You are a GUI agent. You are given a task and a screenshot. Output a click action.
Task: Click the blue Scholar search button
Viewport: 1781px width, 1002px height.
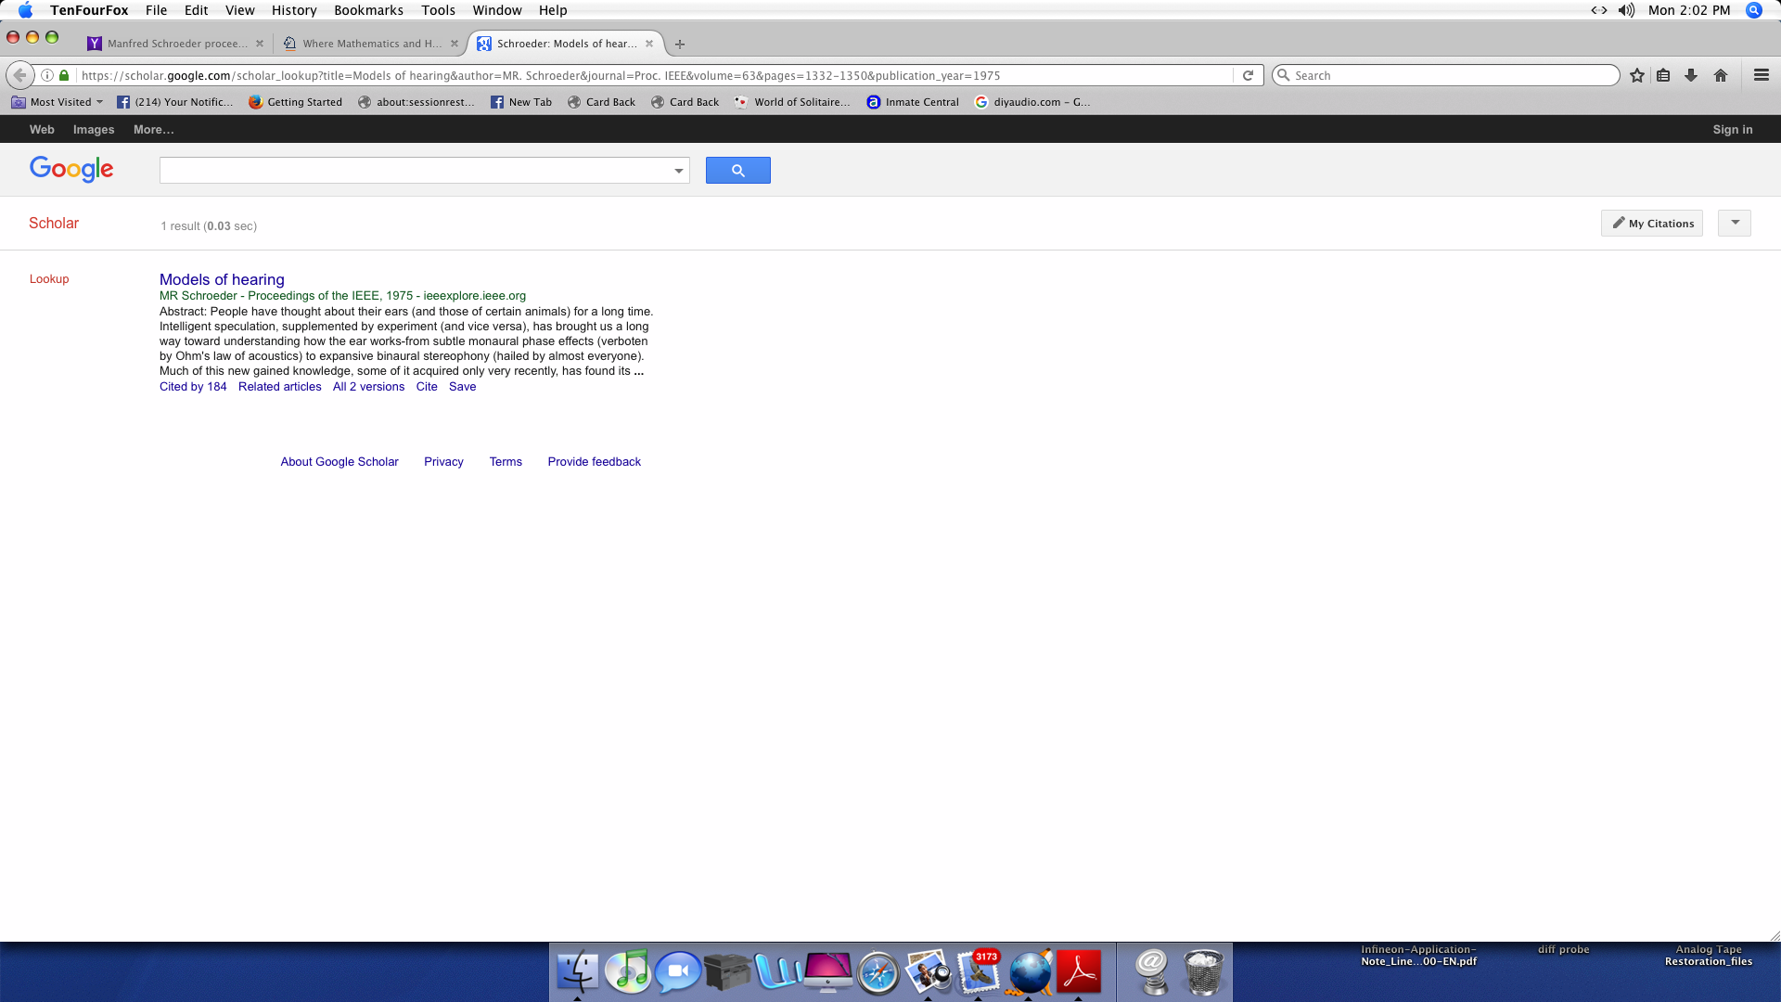click(x=738, y=170)
